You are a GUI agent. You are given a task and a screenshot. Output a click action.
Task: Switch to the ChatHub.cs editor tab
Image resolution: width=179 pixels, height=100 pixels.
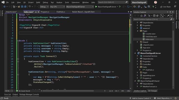[x=60, y=12]
